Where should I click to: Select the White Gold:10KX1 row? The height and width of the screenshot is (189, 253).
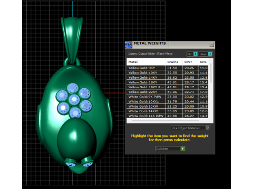coord(168,101)
